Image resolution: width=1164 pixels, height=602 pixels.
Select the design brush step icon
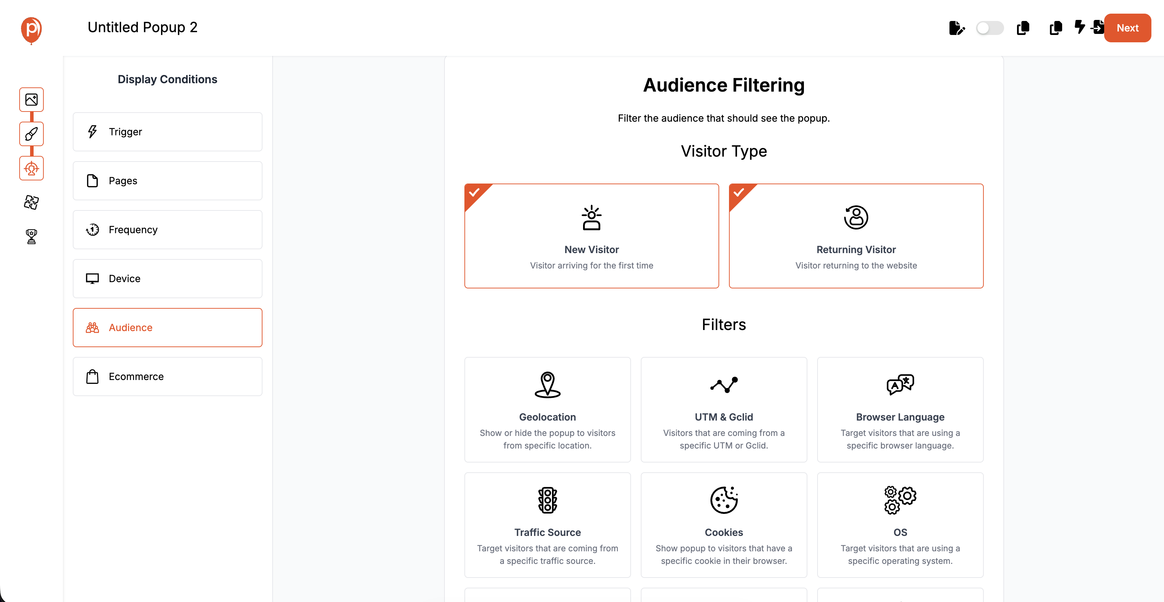(x=31, y=134)
